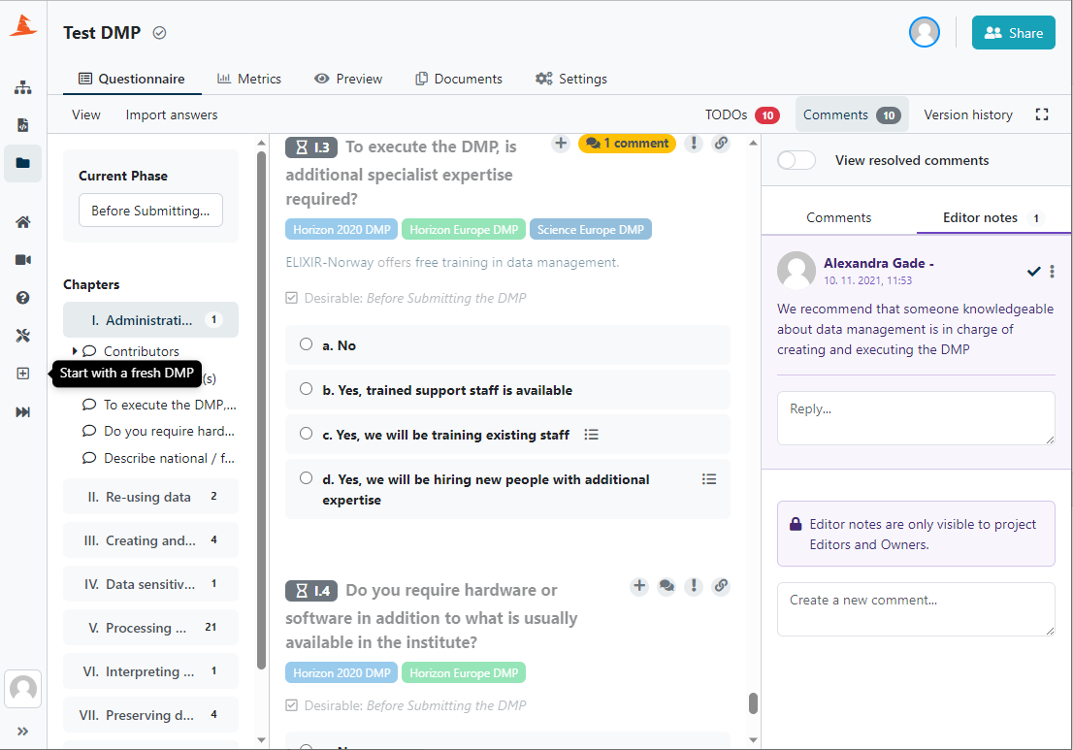This screenshot has width=1073, height=750.
Task: Open Version history
Action: [x=968, y=114]
